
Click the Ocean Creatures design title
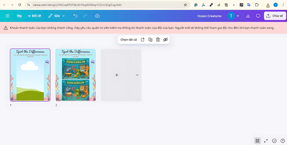(x=209, y=16)
